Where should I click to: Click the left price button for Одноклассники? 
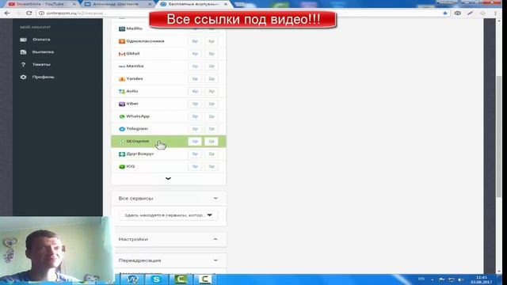tap(195, 41)
